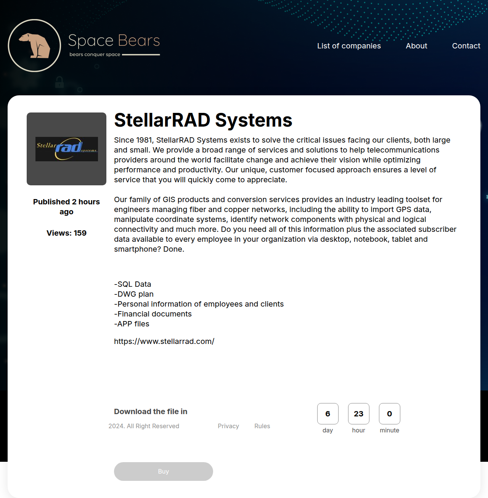Click the 'Views: 159' counter
488x498 pixels.
coord(66,233)
